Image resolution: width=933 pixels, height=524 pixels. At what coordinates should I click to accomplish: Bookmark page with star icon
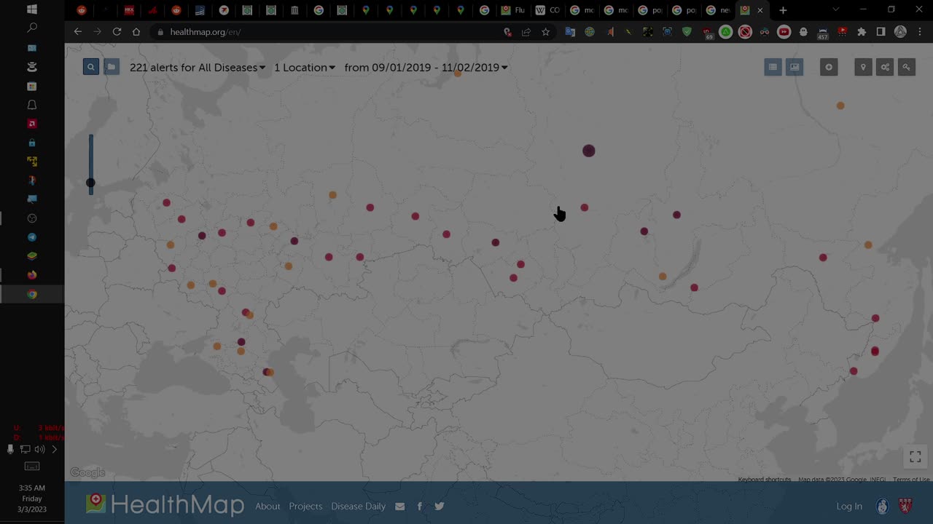coord(545,32)
